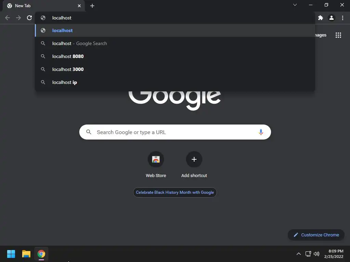Open the Windows Start menu

[x=11, y=254]
